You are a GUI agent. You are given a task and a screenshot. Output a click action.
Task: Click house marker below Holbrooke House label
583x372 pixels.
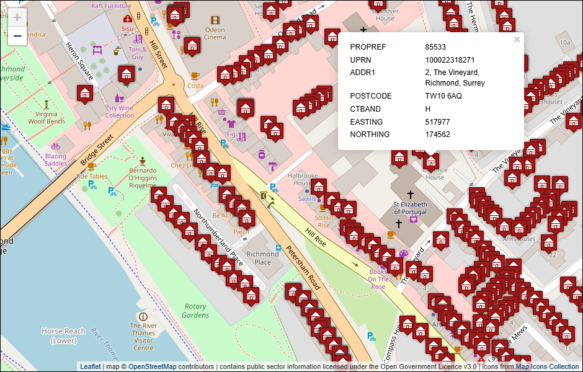pos(319,187)
